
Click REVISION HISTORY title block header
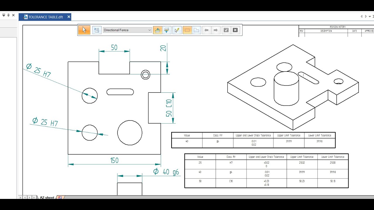click(x=337, y=27)
